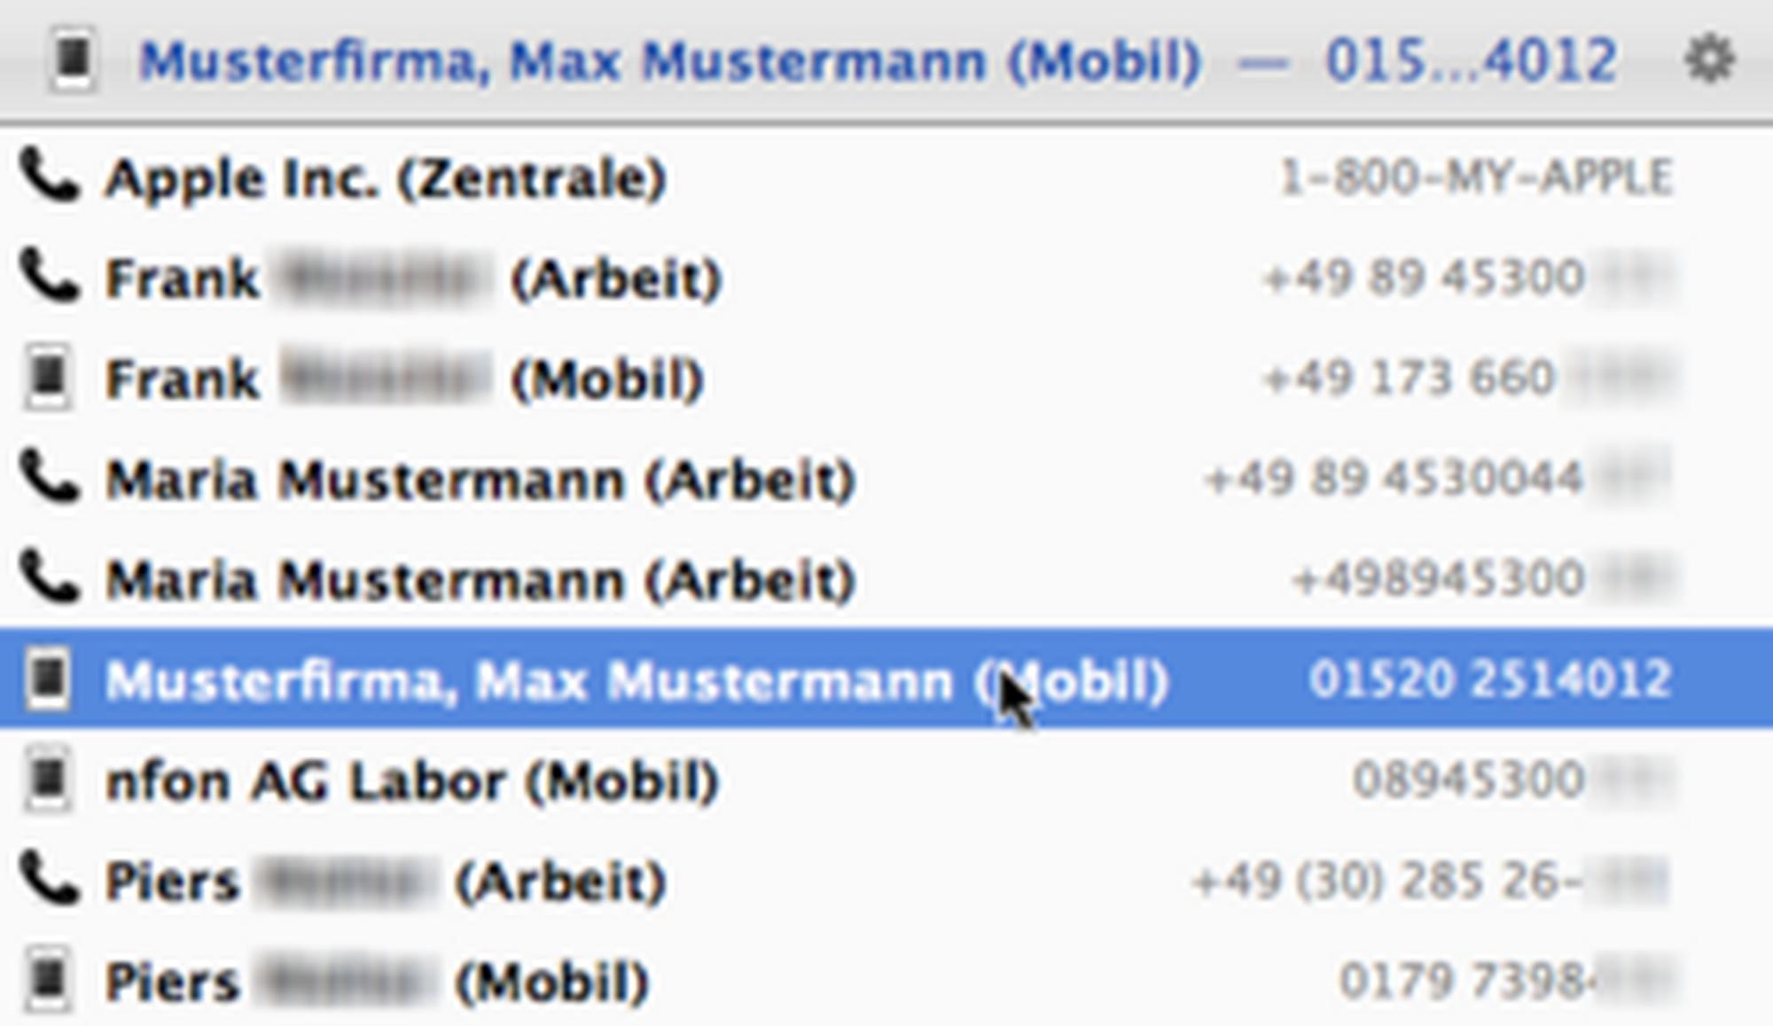Click handset icon next to Piers (Arbeit)
1773x1026 pixels.
50,880
